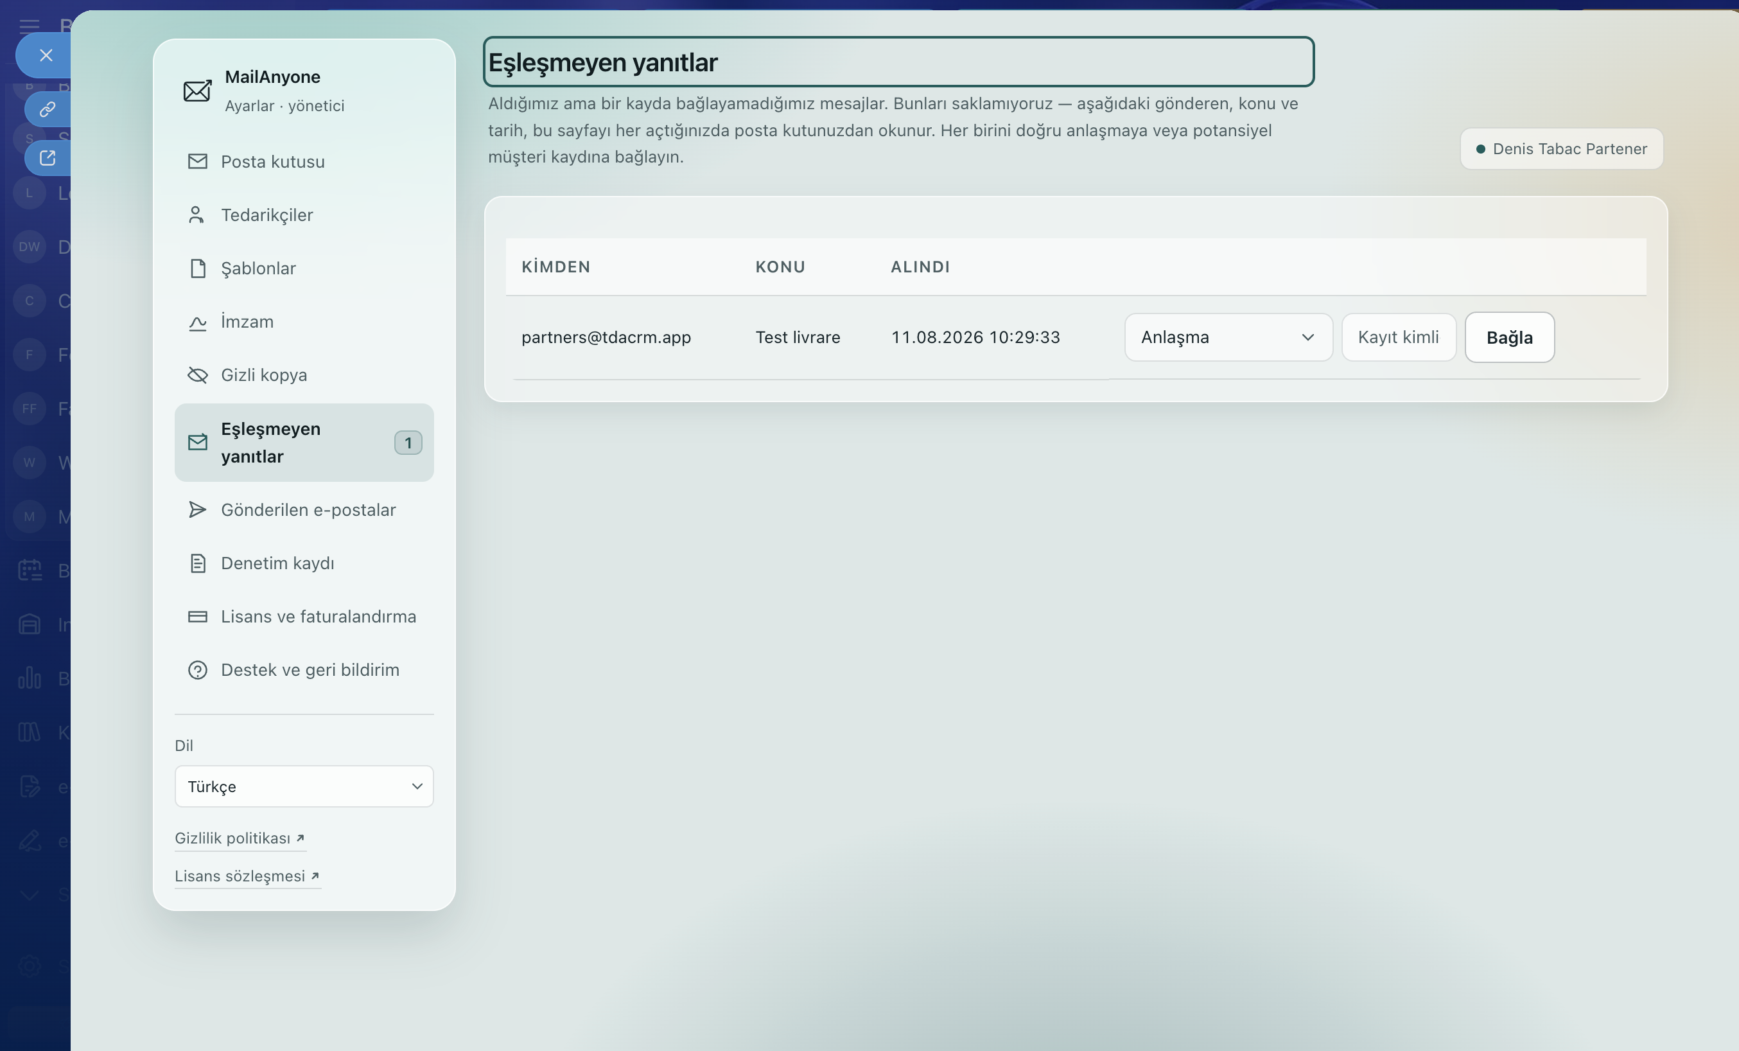Open the Gizlilik politikası link
This screenshot has width=1739, height=1051.
[240, 838]
